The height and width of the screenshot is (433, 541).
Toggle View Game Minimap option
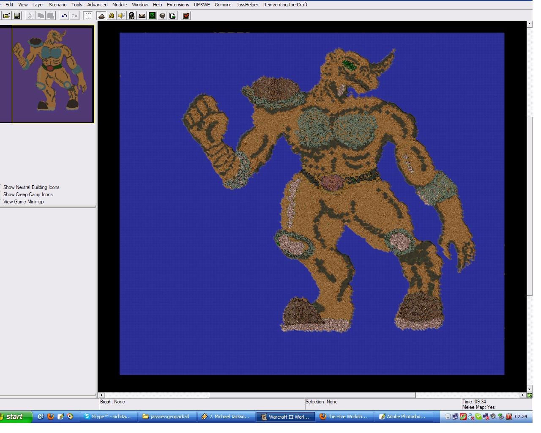23,202
